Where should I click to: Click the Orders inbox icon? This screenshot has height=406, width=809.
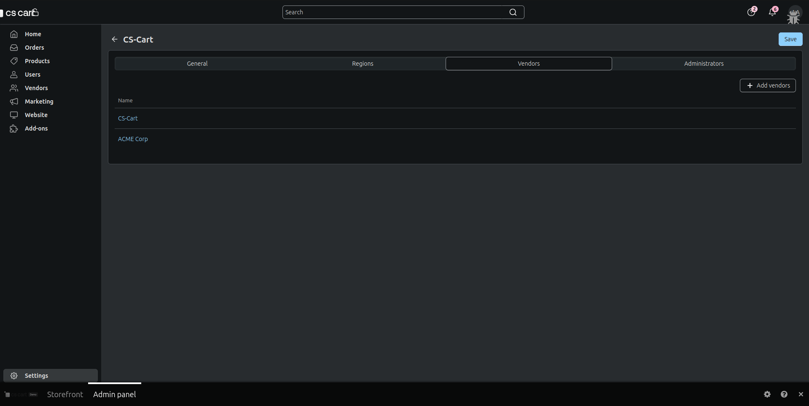pos(14,48)
